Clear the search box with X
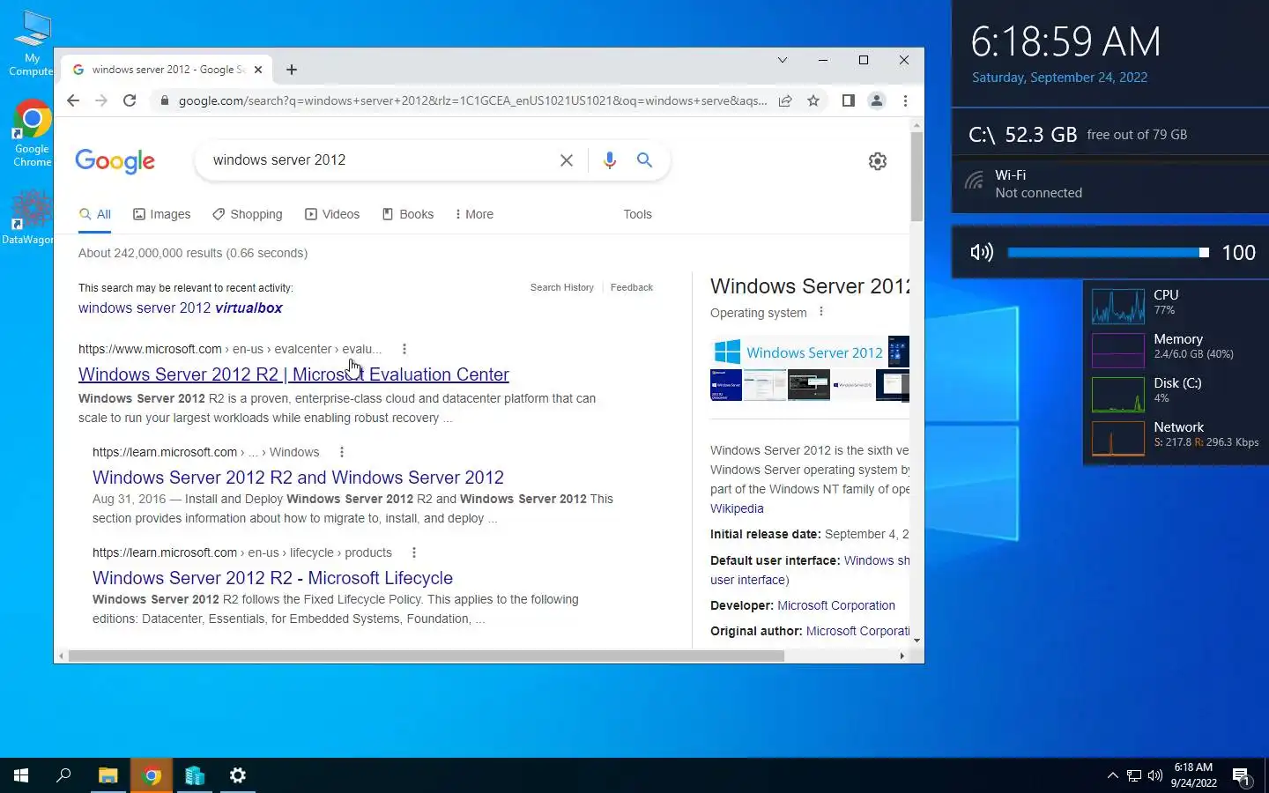The height and width of the screenshot is (793, 1269). pyautogui.click(x=567, y=160)
